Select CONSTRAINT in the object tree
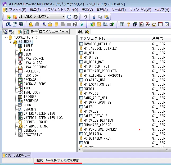Screen dimensions: 171x165 click(33, 135)
